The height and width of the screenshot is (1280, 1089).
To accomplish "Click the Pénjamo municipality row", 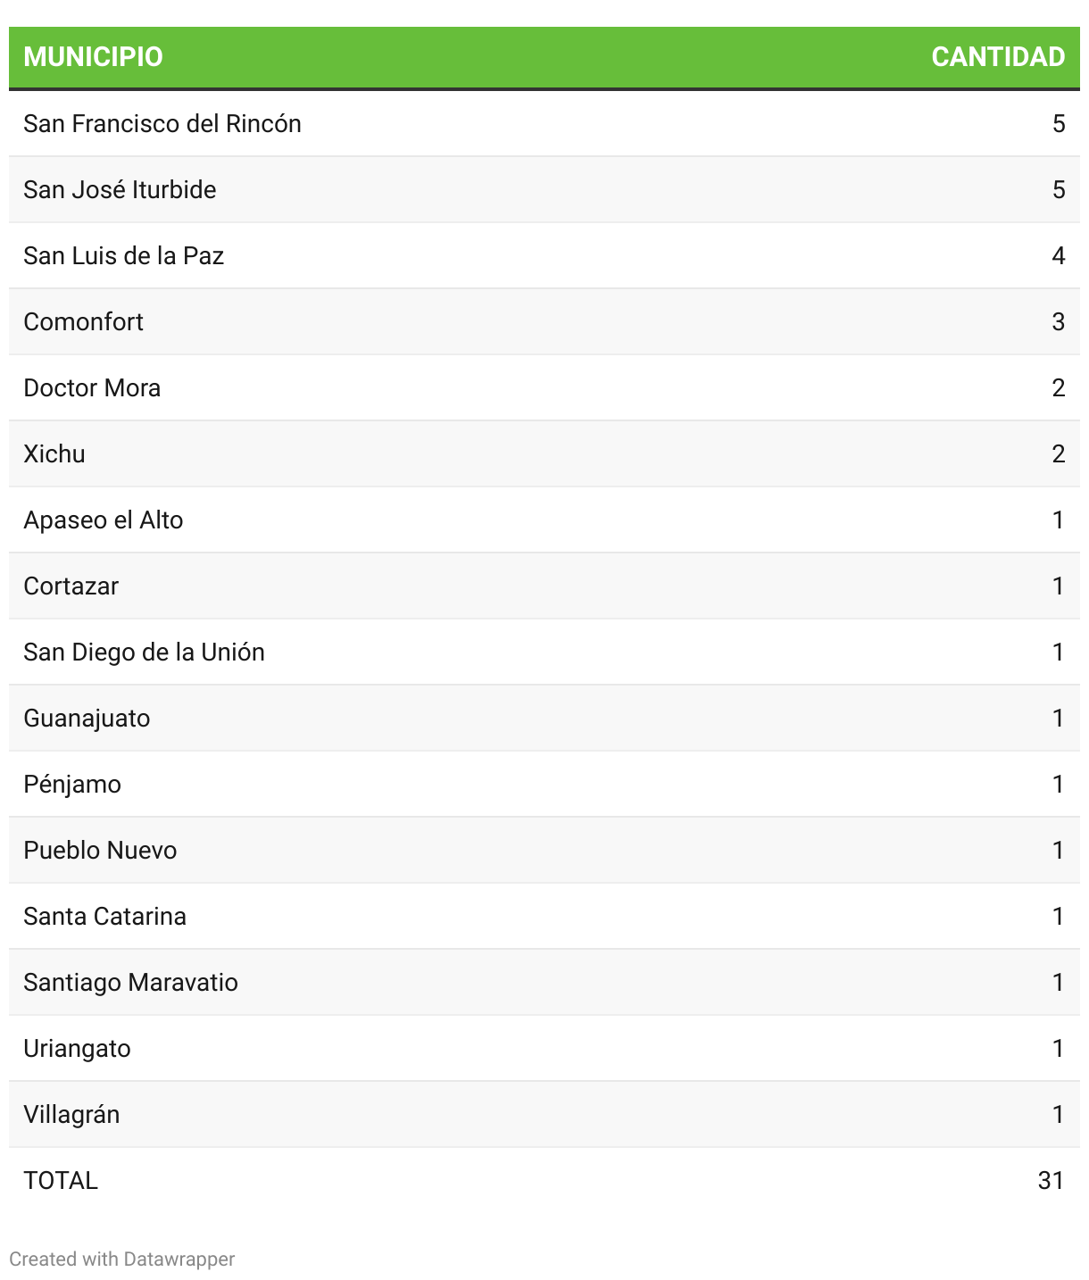I will (x=72, y=785).
